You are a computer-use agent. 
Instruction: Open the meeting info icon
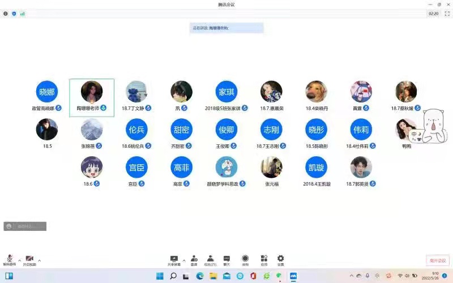(x=6, y=13)
